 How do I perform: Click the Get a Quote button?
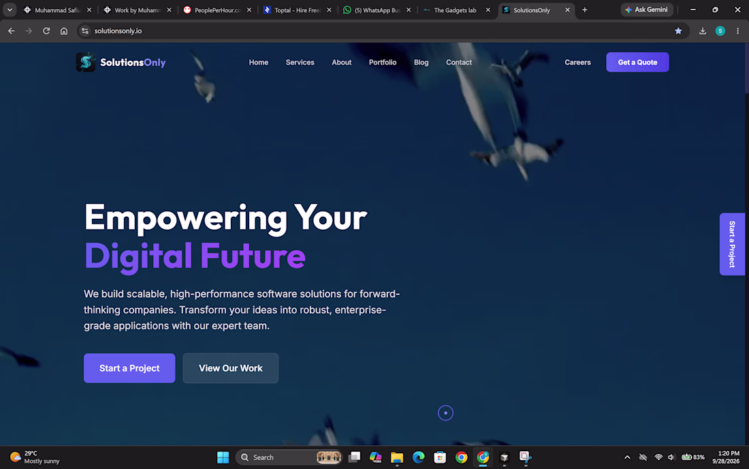coord(637,62)
